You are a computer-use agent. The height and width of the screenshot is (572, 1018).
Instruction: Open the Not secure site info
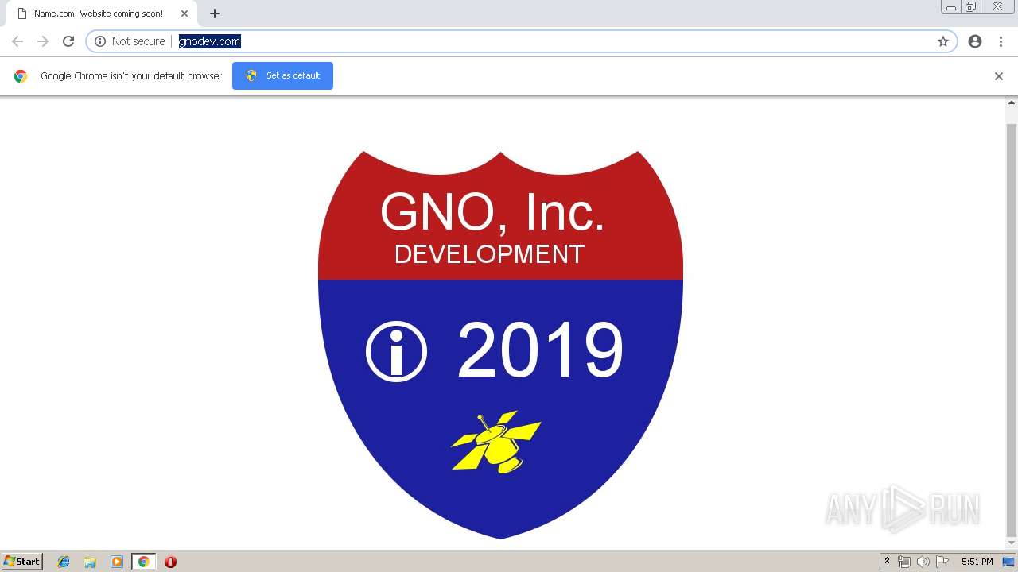click(130, 41)
